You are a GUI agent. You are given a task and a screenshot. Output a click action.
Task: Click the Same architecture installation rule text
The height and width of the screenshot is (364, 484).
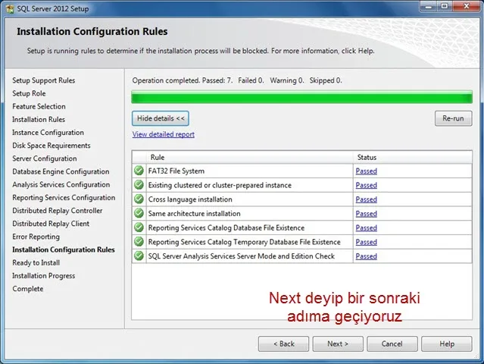[x=194, y=214]
